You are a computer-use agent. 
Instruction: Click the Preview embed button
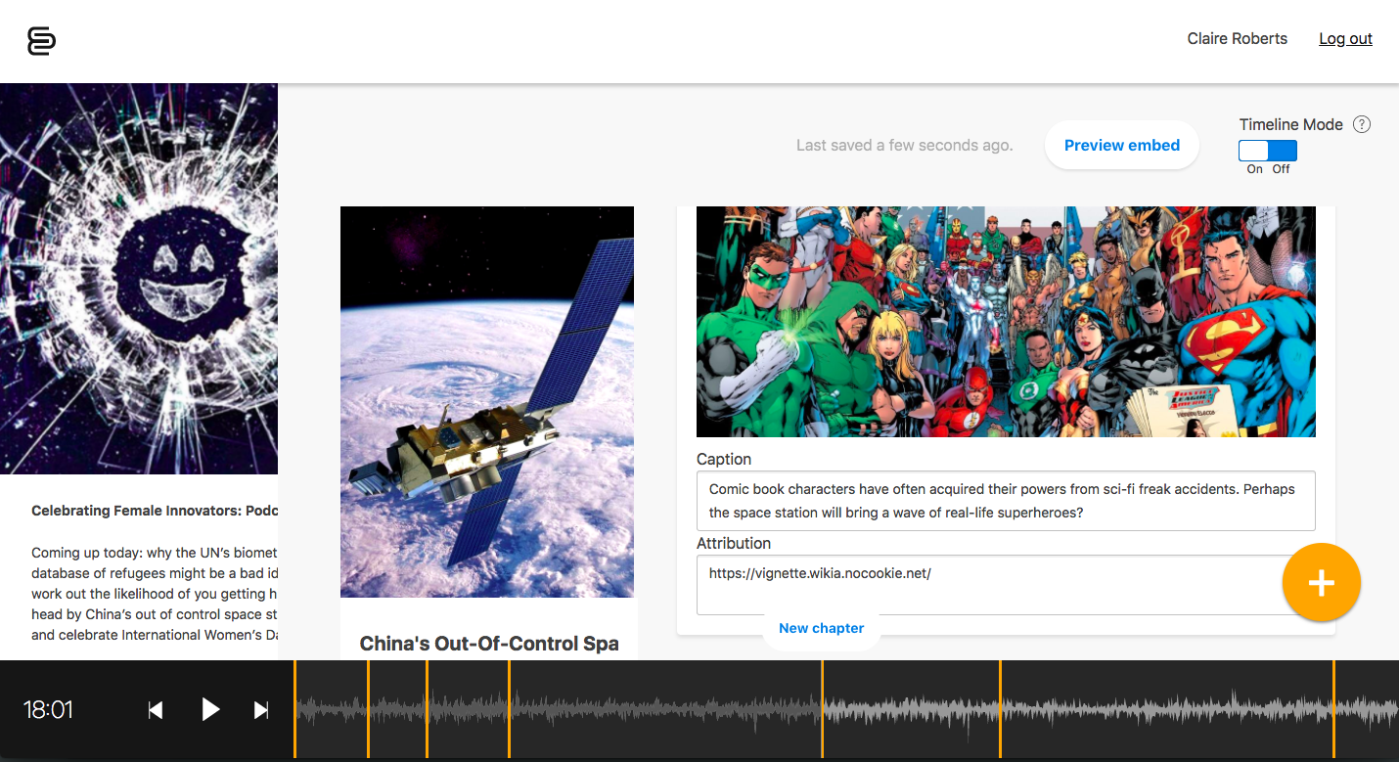[x=1122, y=146]
